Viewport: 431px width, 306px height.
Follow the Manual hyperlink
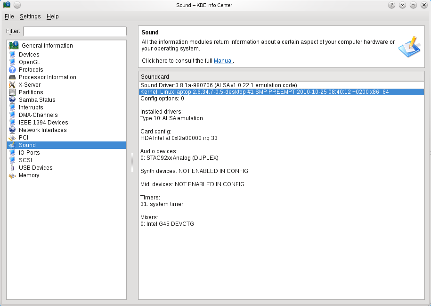pos(223,60)
